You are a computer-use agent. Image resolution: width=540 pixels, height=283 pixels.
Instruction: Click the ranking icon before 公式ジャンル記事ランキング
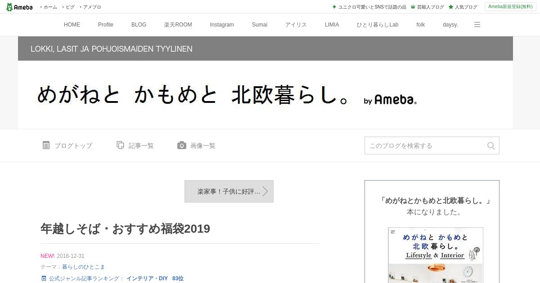pos(44,279)
